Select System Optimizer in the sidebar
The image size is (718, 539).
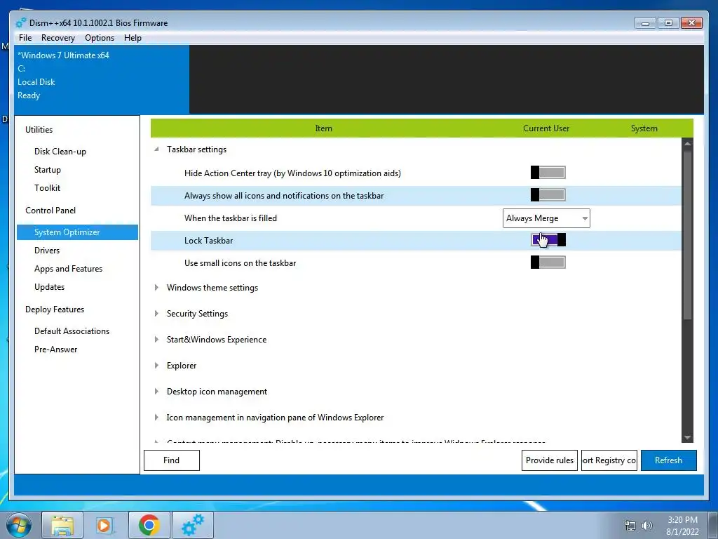[x=77, y=232]
